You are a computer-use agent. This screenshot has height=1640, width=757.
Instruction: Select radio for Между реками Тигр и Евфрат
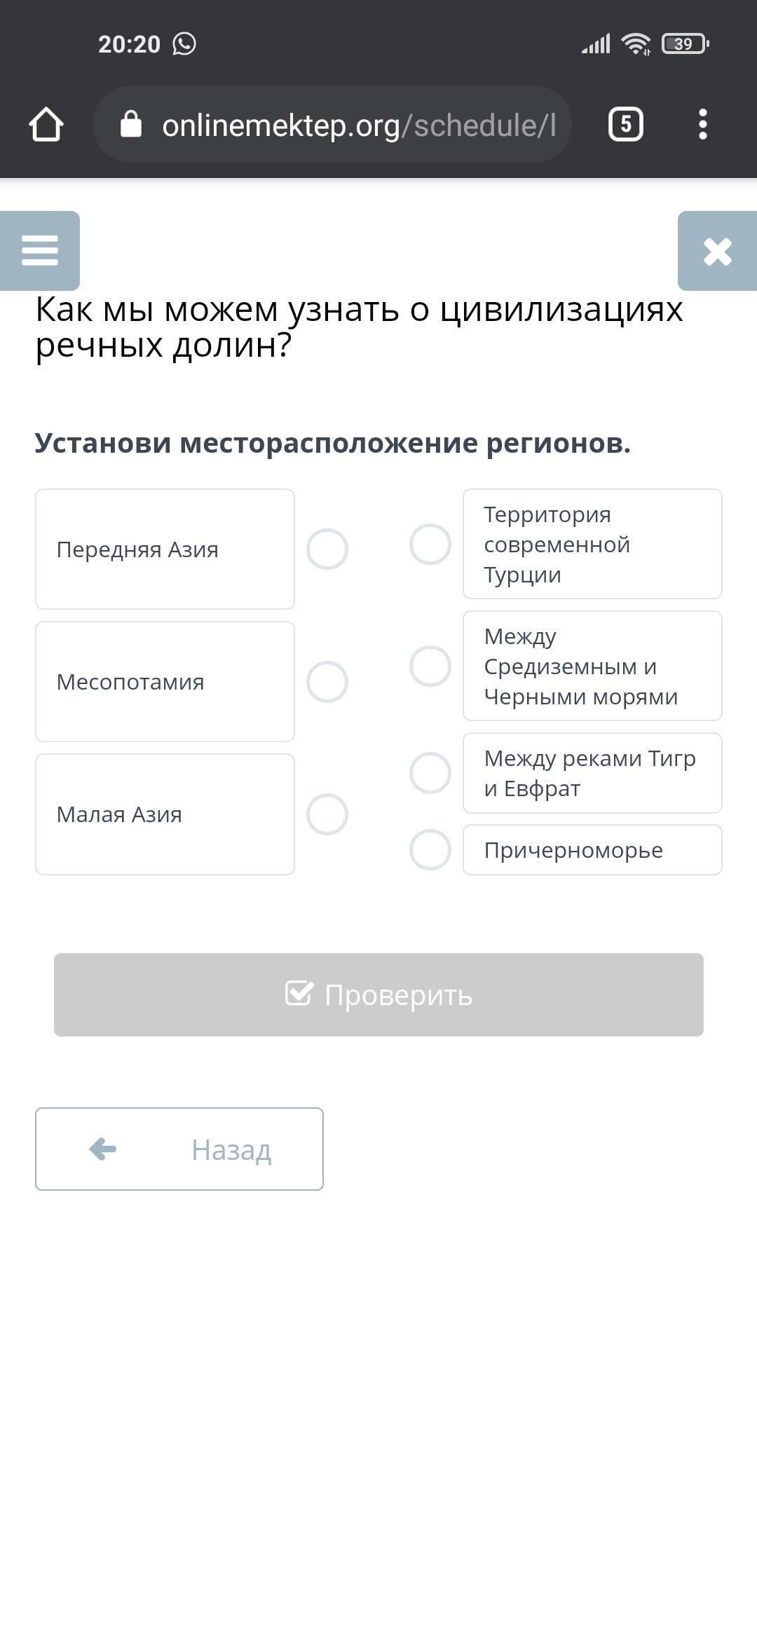coord(430,773)
